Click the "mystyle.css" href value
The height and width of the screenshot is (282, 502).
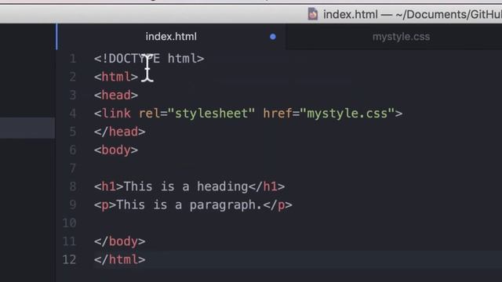click(x=351, y=114)
